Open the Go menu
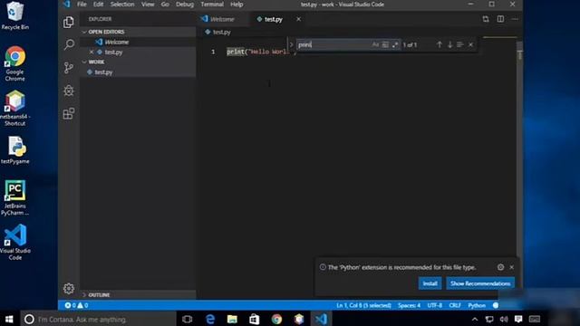The height and width of the screenshot is (326, 580). pos(165,5)
